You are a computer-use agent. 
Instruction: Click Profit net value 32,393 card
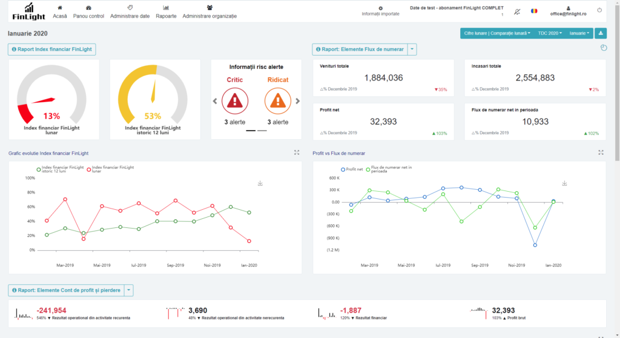click(x=383, y=122)
